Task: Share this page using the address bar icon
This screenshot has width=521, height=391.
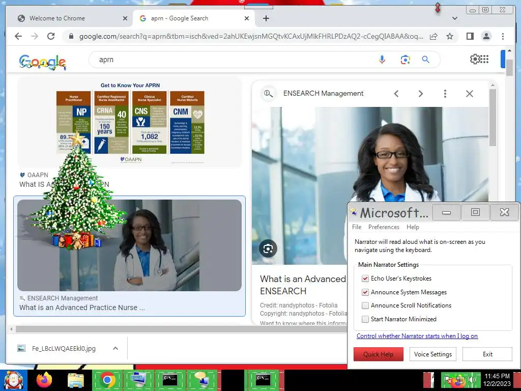Action: click(x=433, y=36)
